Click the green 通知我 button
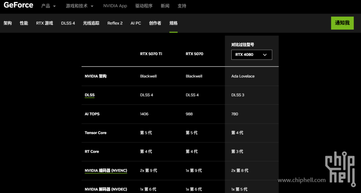The height and width of the screenshot is (193, 361). tap(342, 23)
